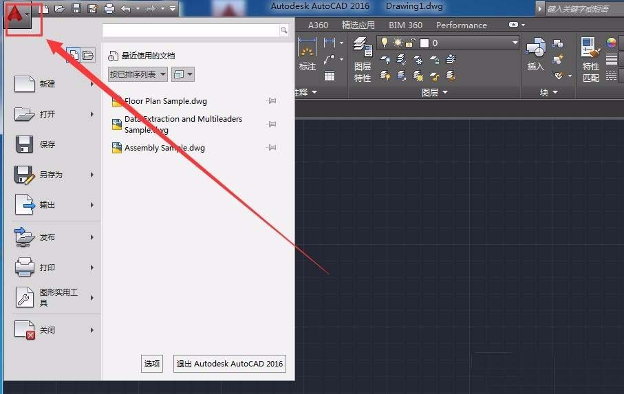The width and height of the screenshot is (624, 394).
Task: Click Plot printer icon in quick access toolbar
Action: (109, 8)
